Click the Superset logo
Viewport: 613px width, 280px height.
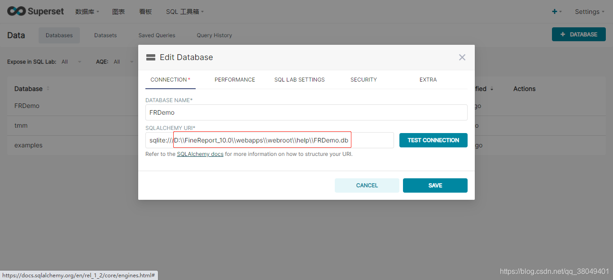click(36, 11)
